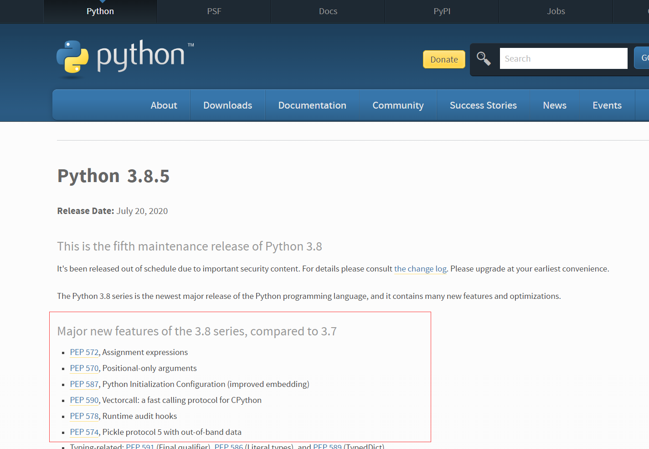
Task: Click the 'Release Date:' bold label
Action: pyautogui.click(x=86, y=211)
